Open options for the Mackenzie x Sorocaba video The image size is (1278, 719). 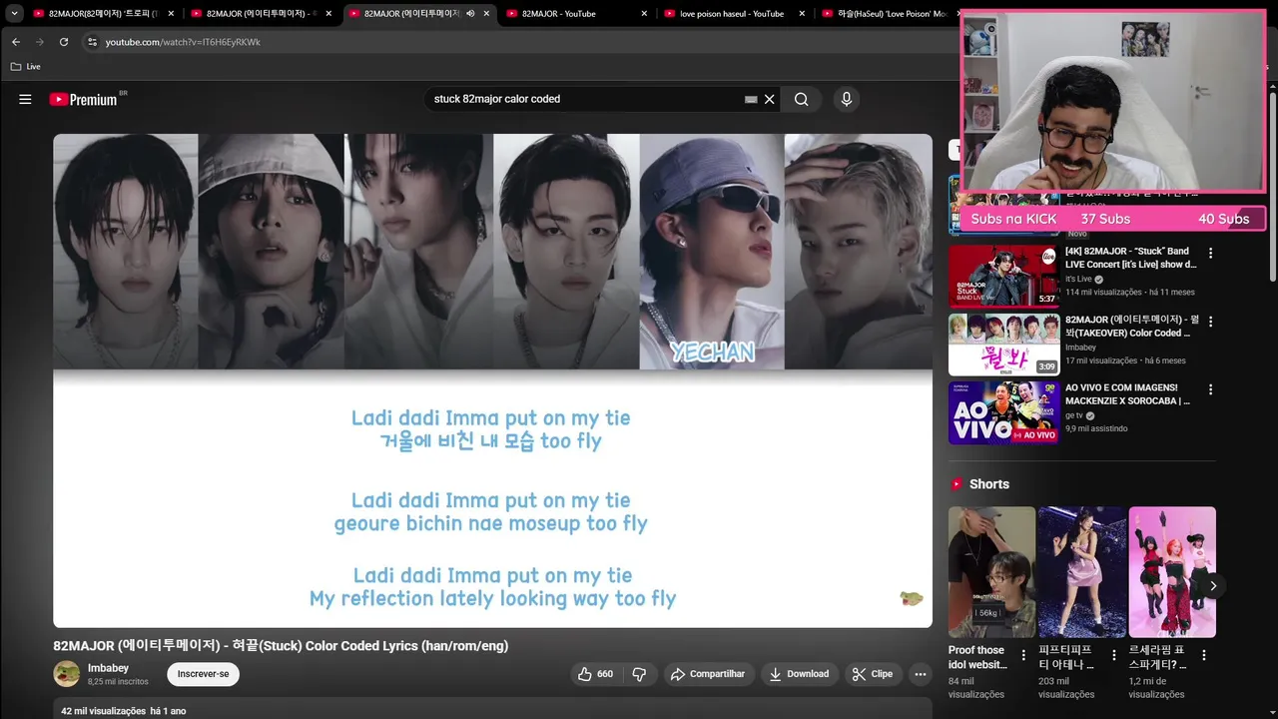coord(1210,389)
